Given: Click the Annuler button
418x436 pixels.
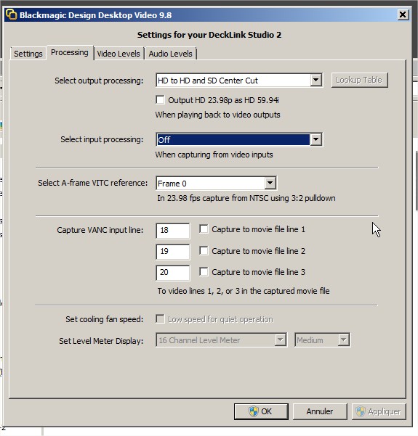Looking at the screenshot, I should point(320,411).
